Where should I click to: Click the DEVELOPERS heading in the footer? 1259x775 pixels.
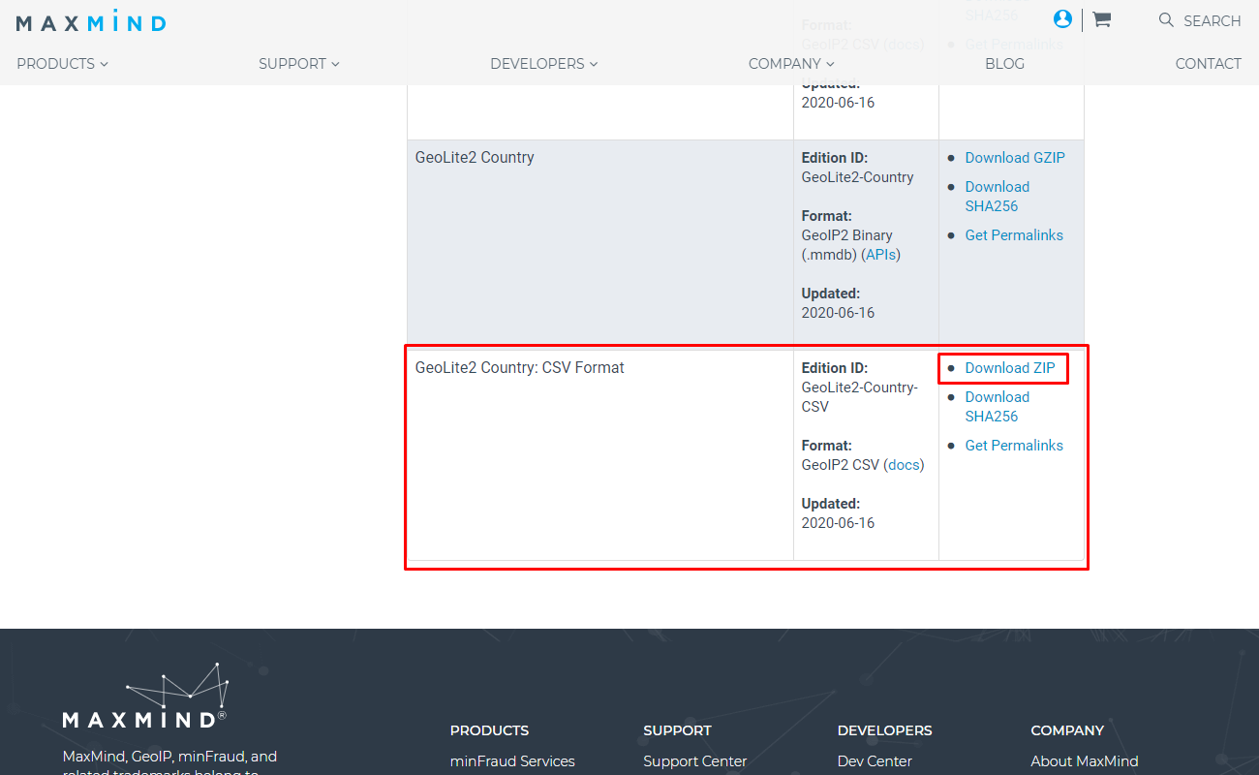(885, 730)
